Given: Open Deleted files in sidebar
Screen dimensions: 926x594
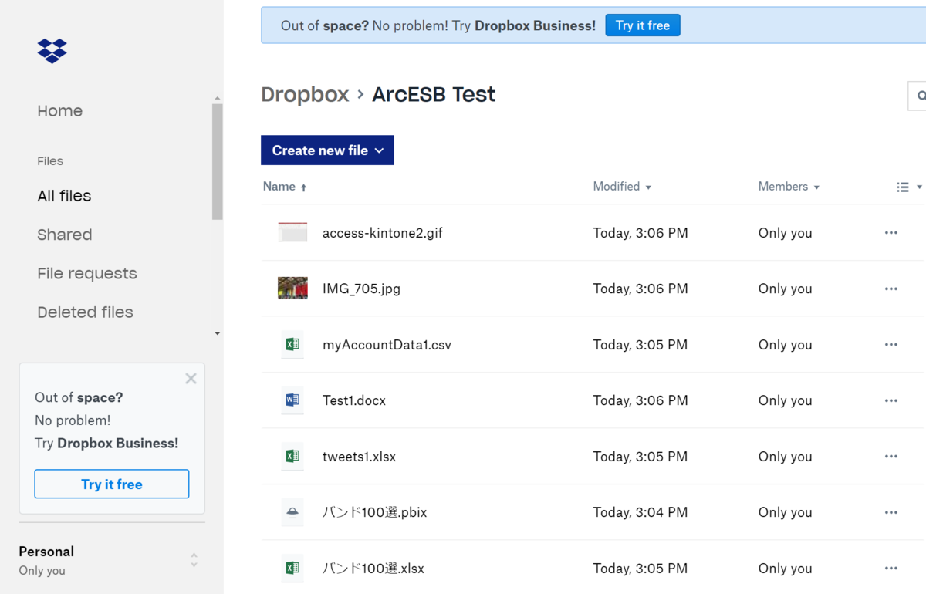Looking at the screenshot, I should [x=85, y=312].
